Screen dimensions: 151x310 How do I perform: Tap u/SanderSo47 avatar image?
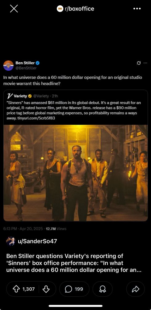(10, 241)
